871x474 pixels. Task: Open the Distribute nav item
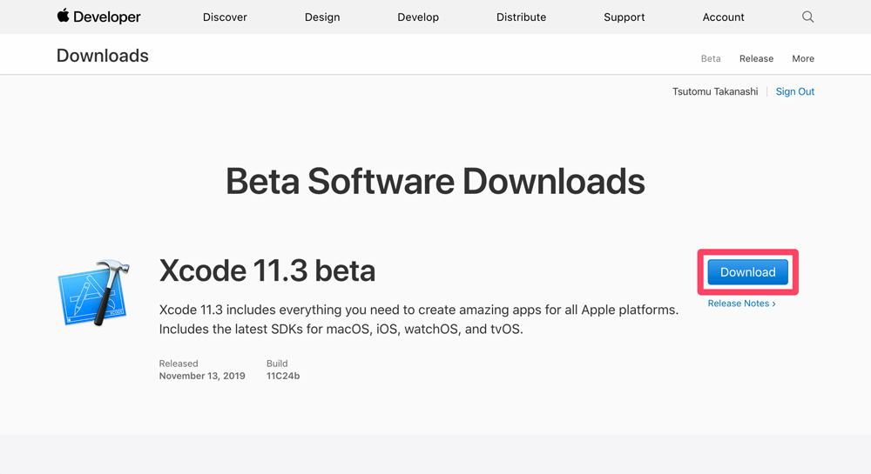point(521,17)
